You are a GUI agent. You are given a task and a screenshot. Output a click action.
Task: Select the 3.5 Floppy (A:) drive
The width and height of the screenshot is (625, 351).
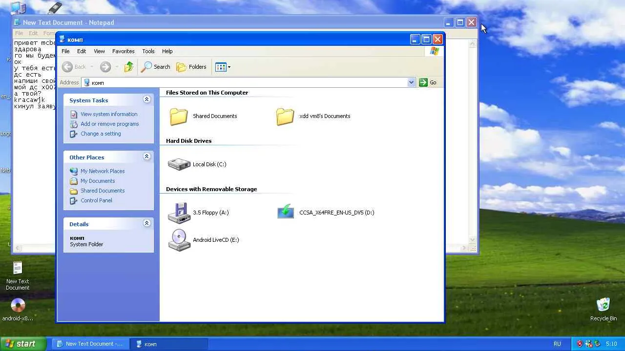pyautogui.click(x=198, y=213)
